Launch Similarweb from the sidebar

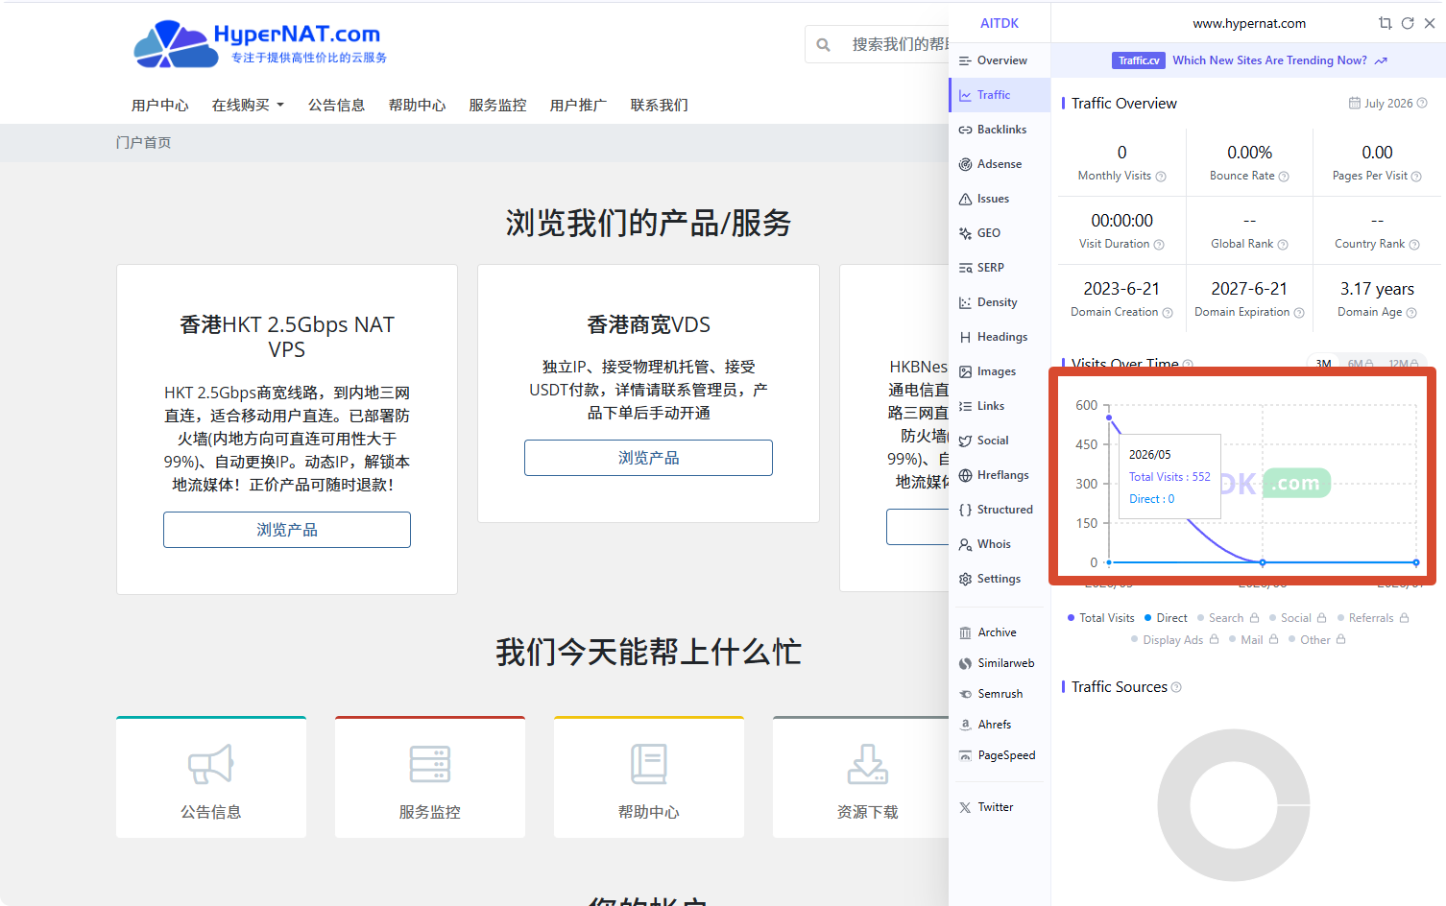[999, 663]
